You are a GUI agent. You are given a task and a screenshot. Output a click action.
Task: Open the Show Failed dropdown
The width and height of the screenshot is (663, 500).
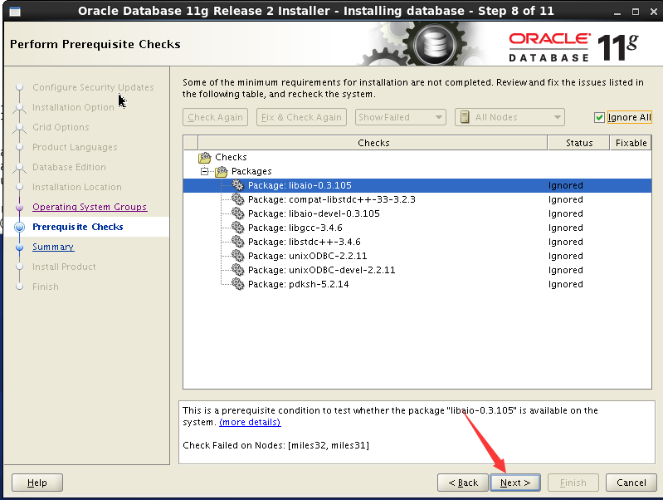click(x=401, y=117)
